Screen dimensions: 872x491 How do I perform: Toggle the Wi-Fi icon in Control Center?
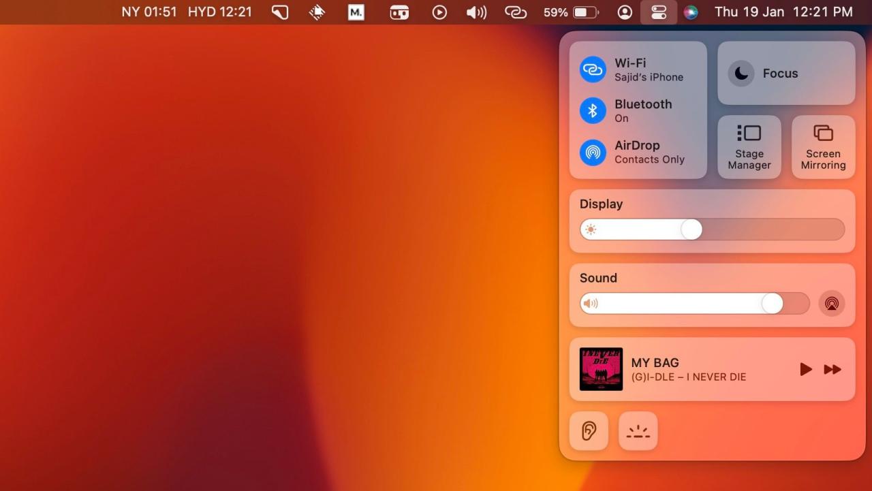click(593, 69)
